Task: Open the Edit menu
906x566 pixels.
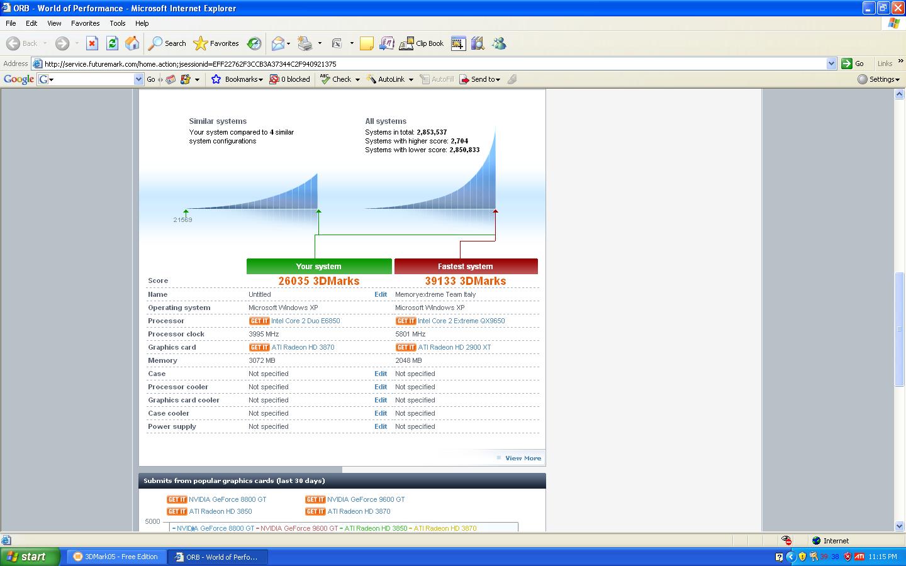Action: coord(31,23)
